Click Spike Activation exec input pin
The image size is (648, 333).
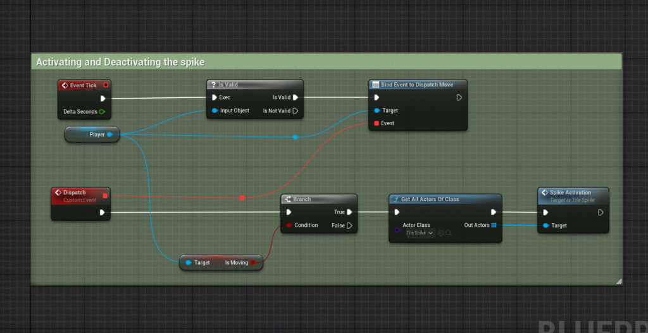click(545, 212)
